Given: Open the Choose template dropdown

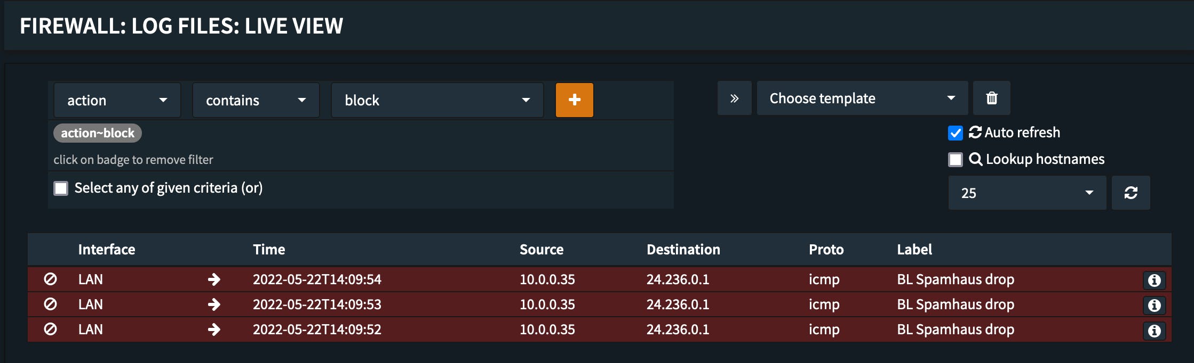Looking at the screenshot, I should (x=862, y=98).
